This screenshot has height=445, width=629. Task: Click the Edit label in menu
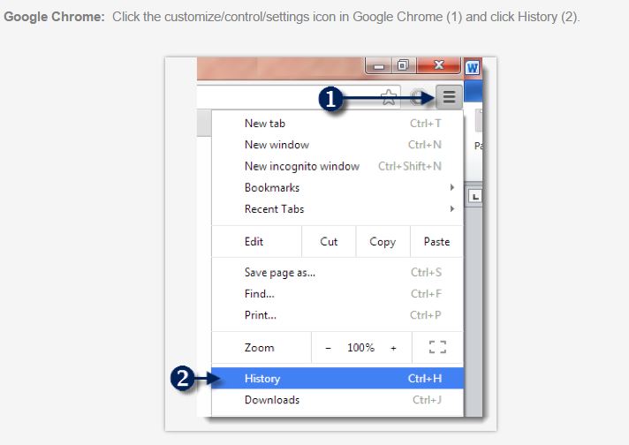pyautogui.click(x=254, y=242)
